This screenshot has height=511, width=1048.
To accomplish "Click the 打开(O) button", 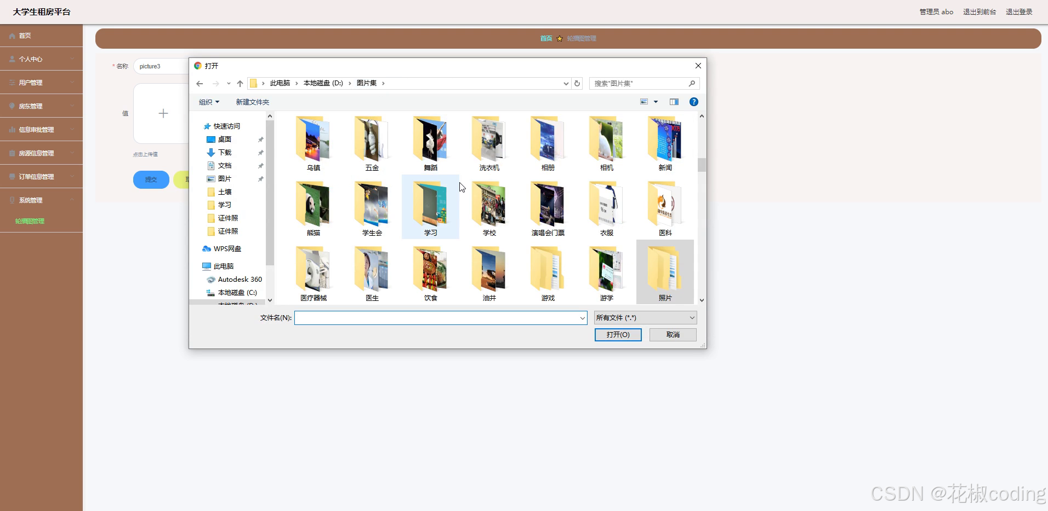I will [x=618, y=334].
